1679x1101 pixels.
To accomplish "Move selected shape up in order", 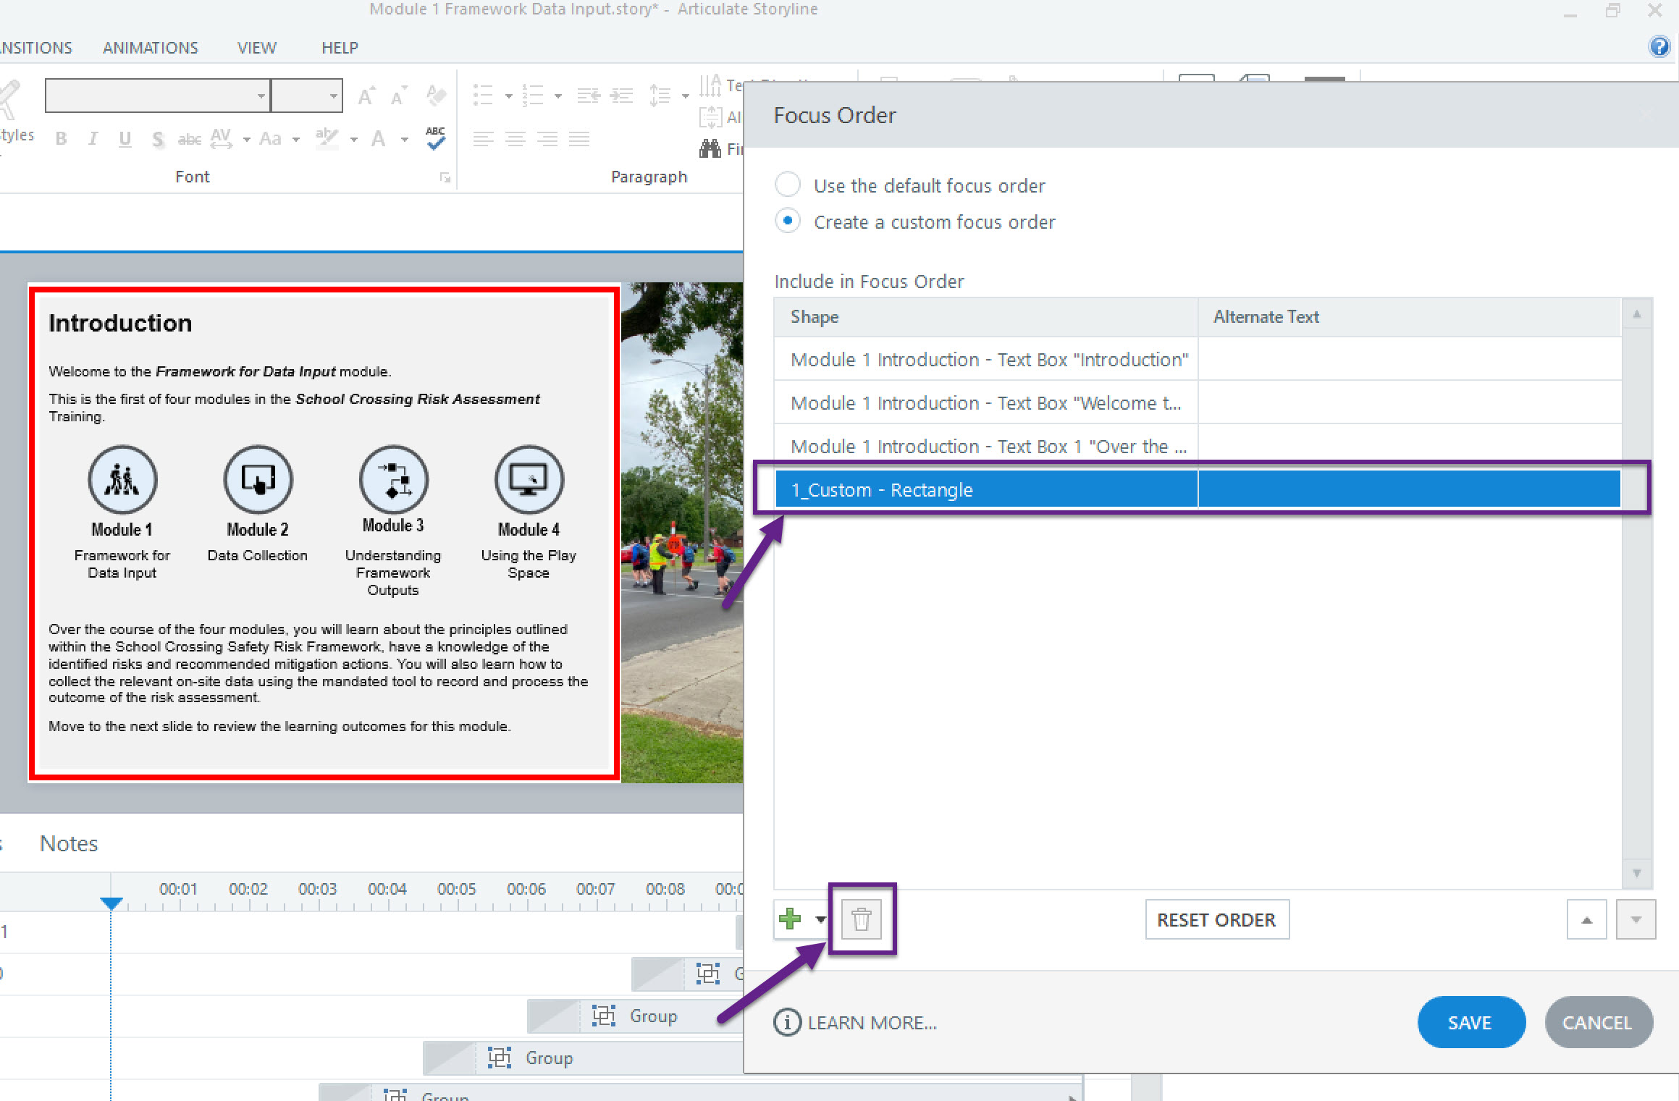I will pyautogui.click(x=1586, y=919).
